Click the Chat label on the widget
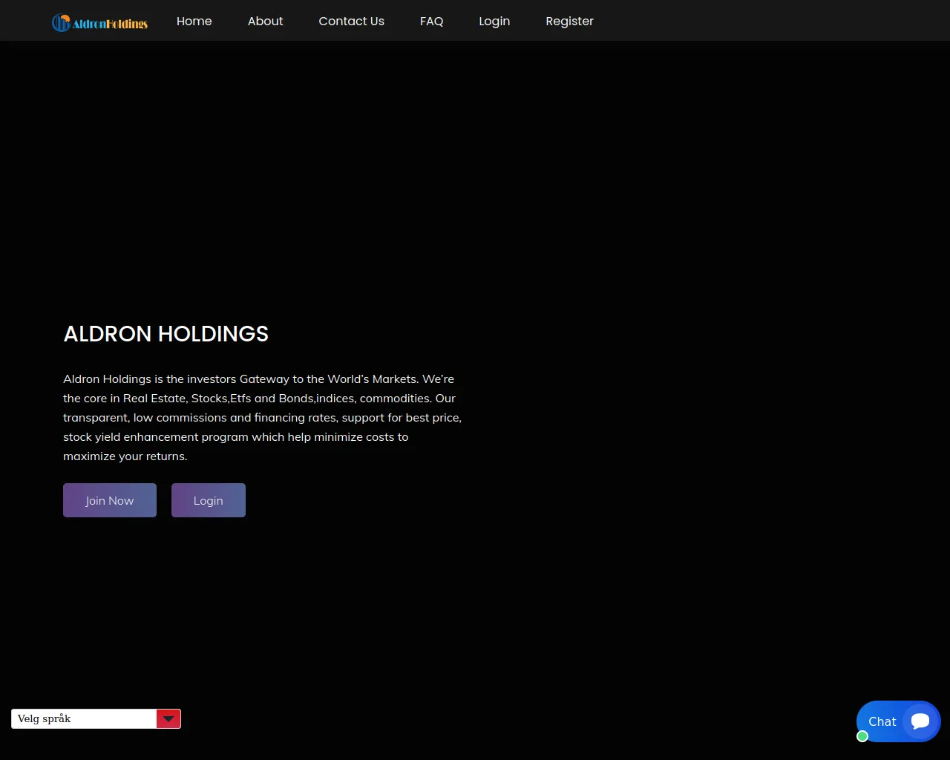Screen dimensions: 950x760 pyautogui.click(x=882, y=721)
